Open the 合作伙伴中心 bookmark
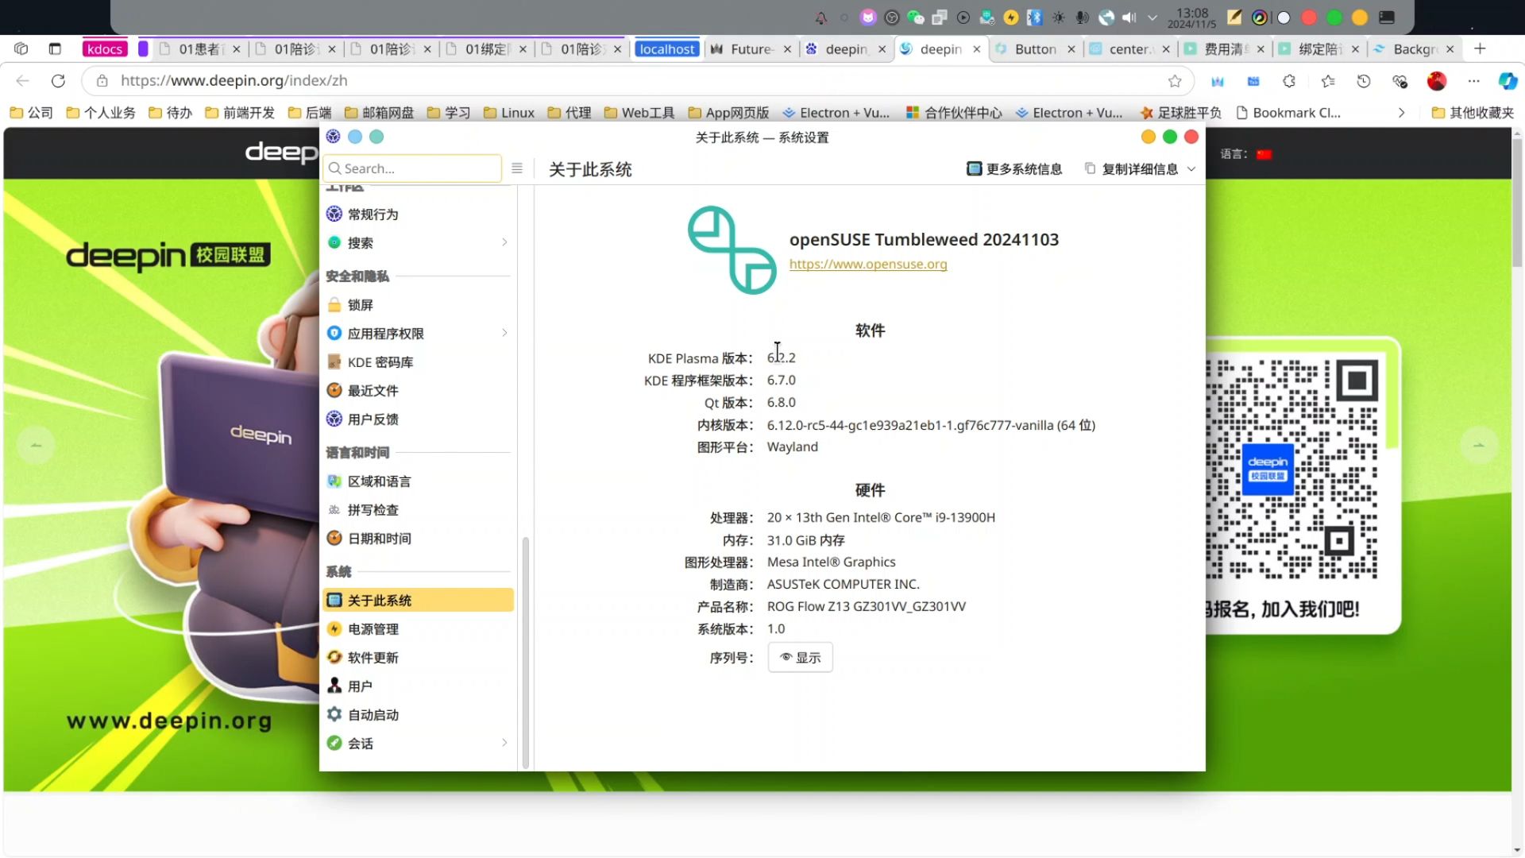The width and height of the screenshot is (1525, 858). tap(954, 113)
